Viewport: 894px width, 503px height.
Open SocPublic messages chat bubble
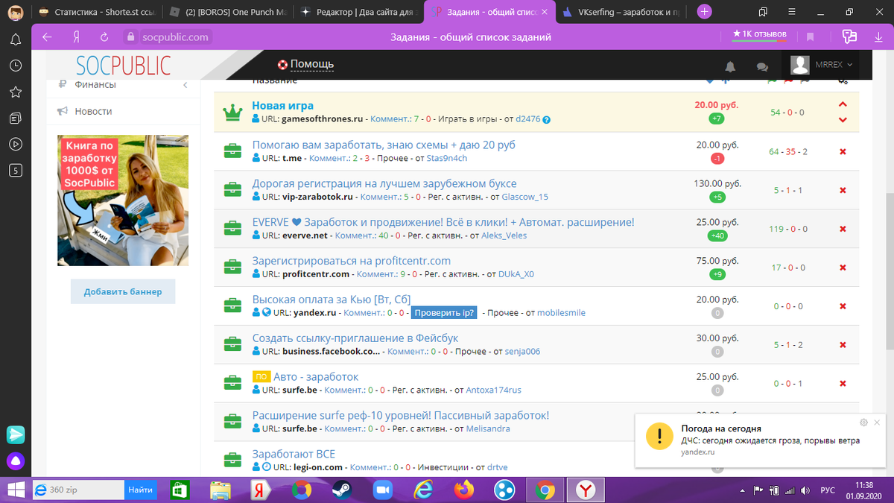tap(762, 66)
